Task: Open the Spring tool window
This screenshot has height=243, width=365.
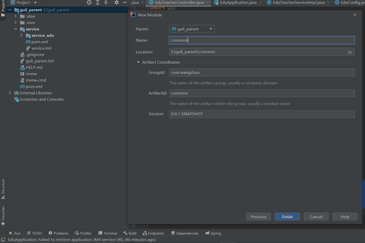Action: (213, 233)
